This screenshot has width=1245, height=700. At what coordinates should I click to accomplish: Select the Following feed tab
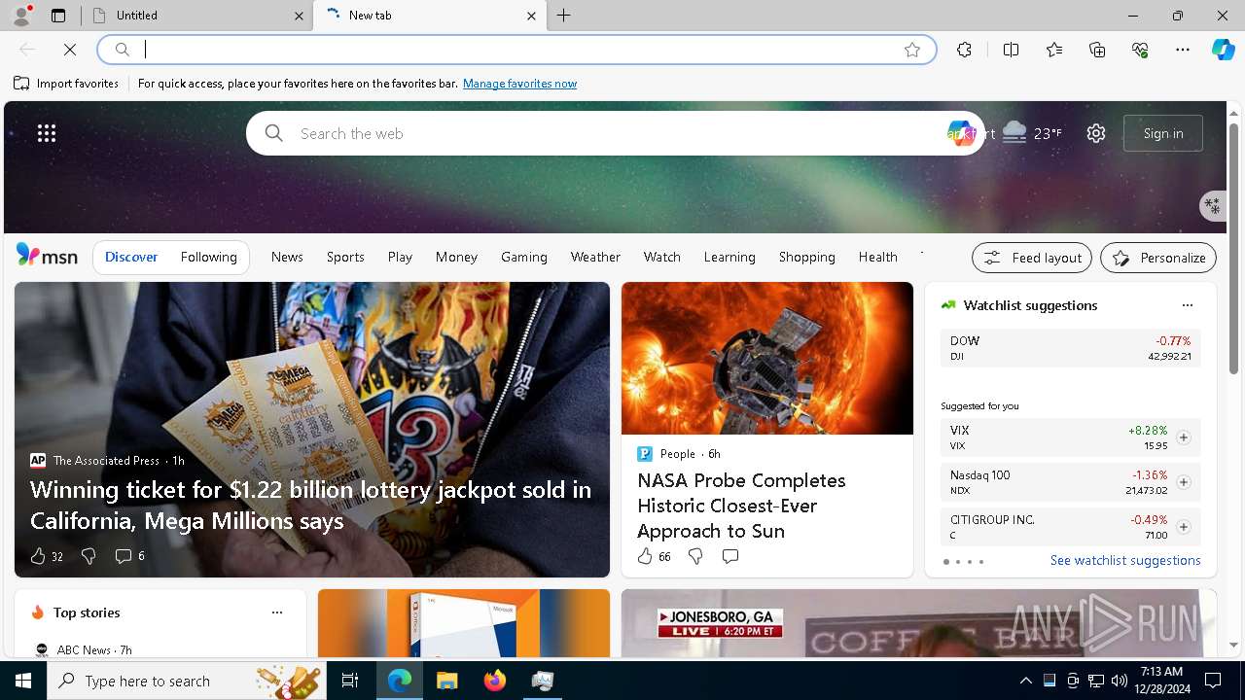tap(209, 257)
